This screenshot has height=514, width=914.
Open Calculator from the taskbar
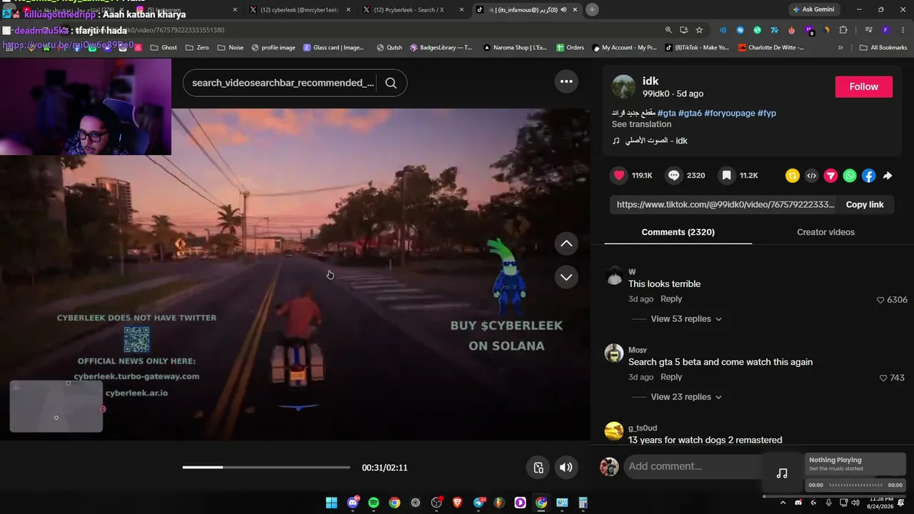583,503
